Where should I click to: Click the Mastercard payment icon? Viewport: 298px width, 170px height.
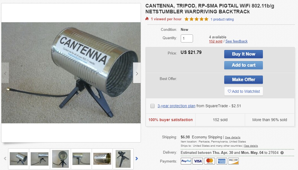(x=210, y=161)
